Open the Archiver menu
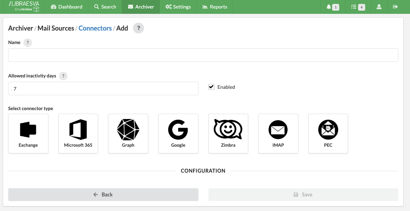 141,7
